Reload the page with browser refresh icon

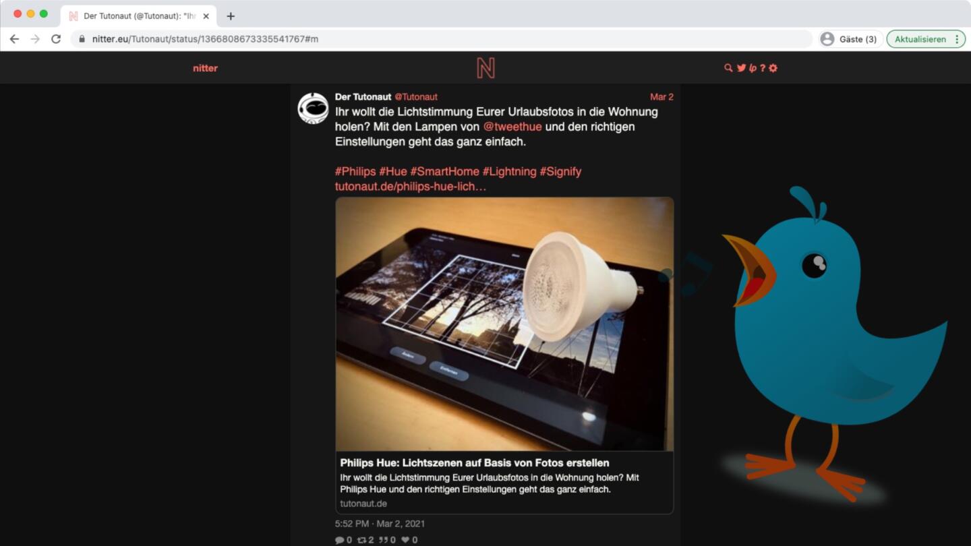tap(56, 39)
